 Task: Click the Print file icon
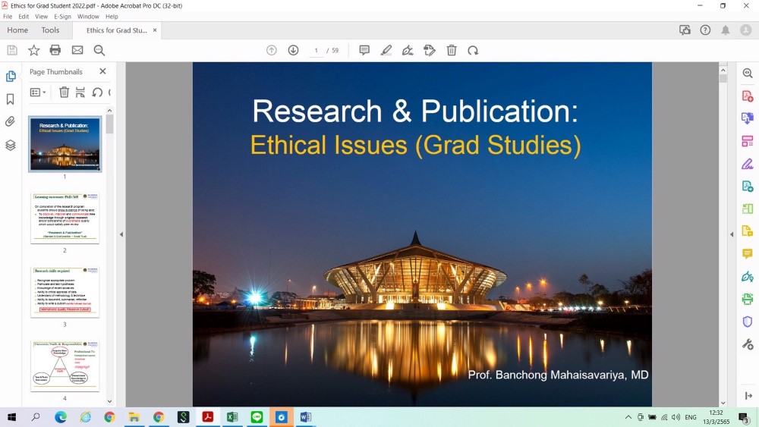[55, 50]
